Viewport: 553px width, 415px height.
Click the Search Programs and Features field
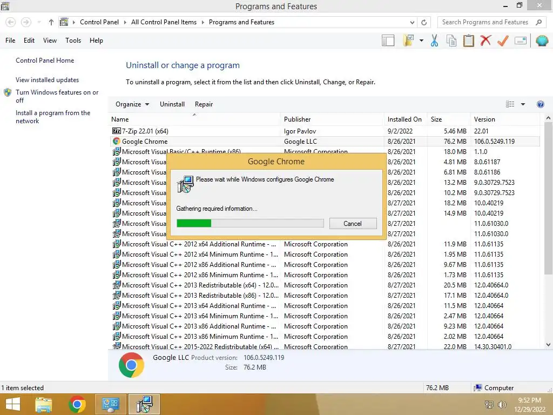tap(487, 22)
